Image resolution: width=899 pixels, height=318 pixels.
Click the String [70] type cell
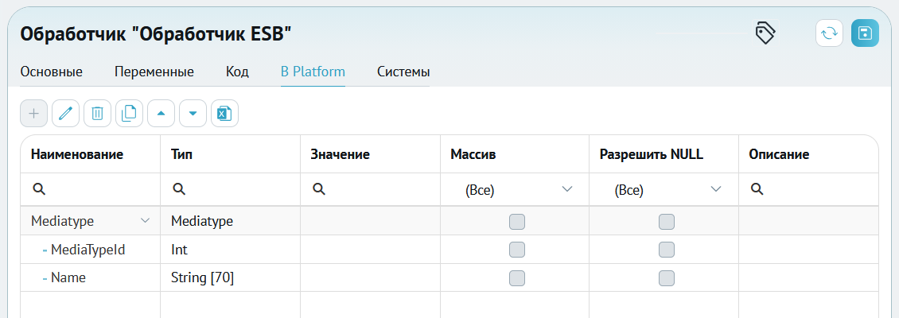pos(231,278)
